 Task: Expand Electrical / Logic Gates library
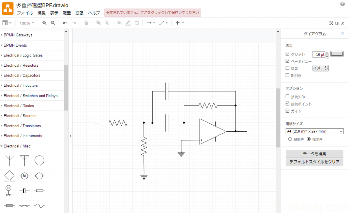(x=32, y=55)
